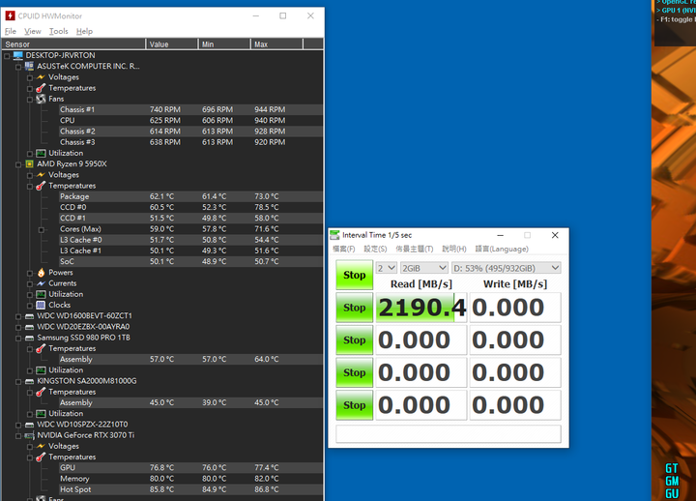The width and height of the screenshot is (696, 501).
Task: Open the test size dropdown showing 2GiB
Action: coord(424,268)
